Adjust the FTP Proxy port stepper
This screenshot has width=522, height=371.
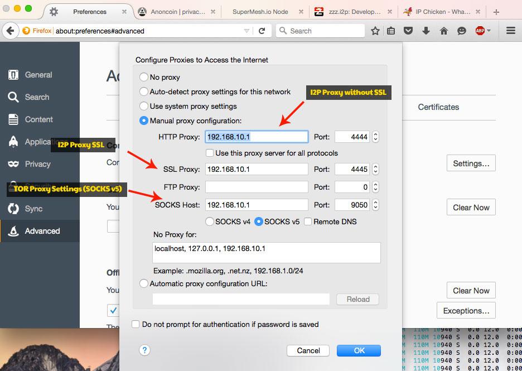pos(375,187)
